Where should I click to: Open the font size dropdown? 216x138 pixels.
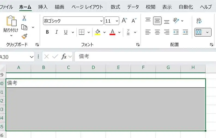point(117,21)
